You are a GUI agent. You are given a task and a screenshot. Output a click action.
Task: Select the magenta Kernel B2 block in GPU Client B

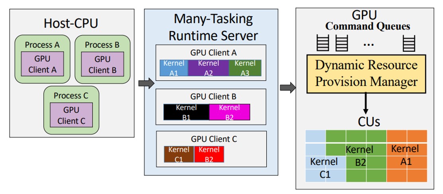[229, 112]
